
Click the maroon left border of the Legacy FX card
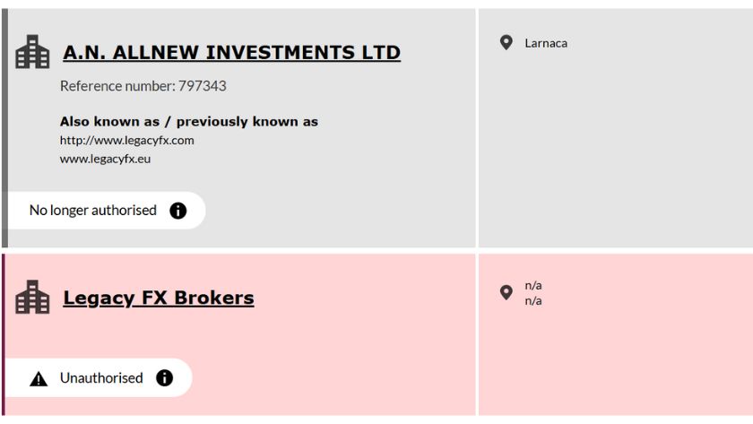pyautogui.click(x=3, y=333)
